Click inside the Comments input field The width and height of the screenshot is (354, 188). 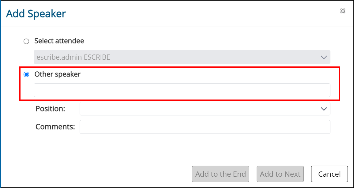click(x=205, y=127)
